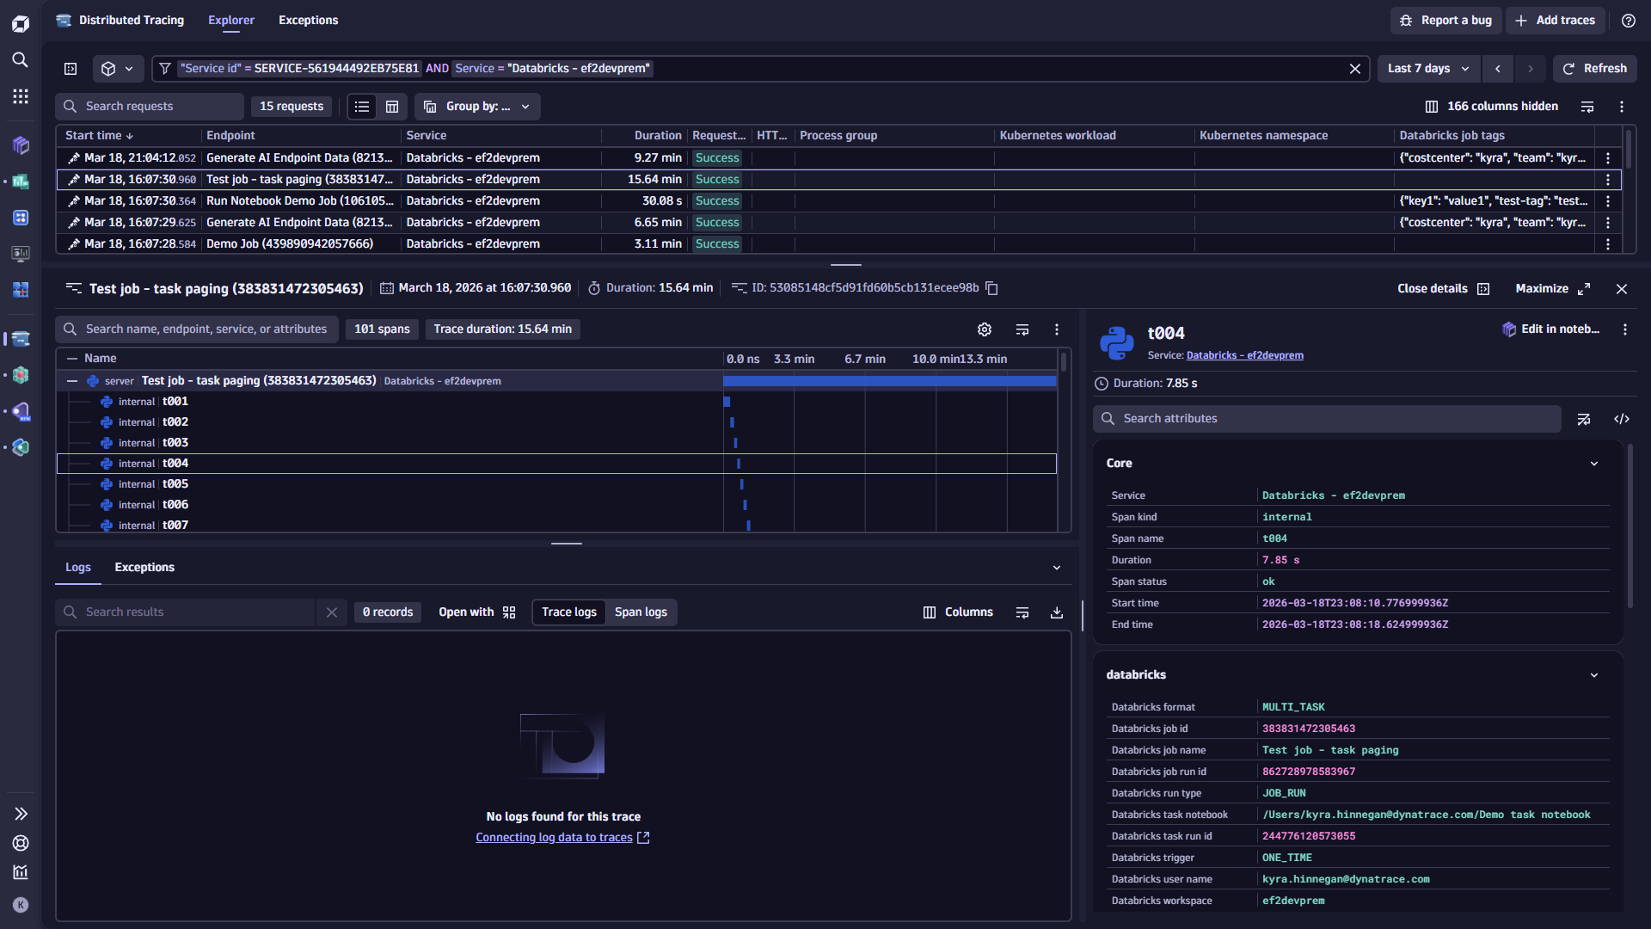Switch to Span logs view
The width and height of the screenshot is (1651, 929).
coord(641,612)
